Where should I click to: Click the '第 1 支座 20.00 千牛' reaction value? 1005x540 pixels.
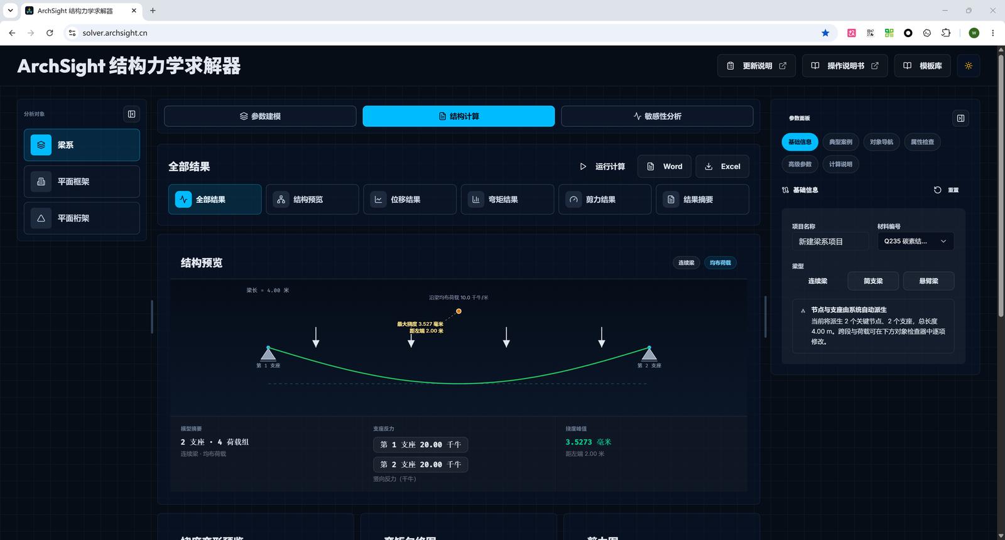420,445
